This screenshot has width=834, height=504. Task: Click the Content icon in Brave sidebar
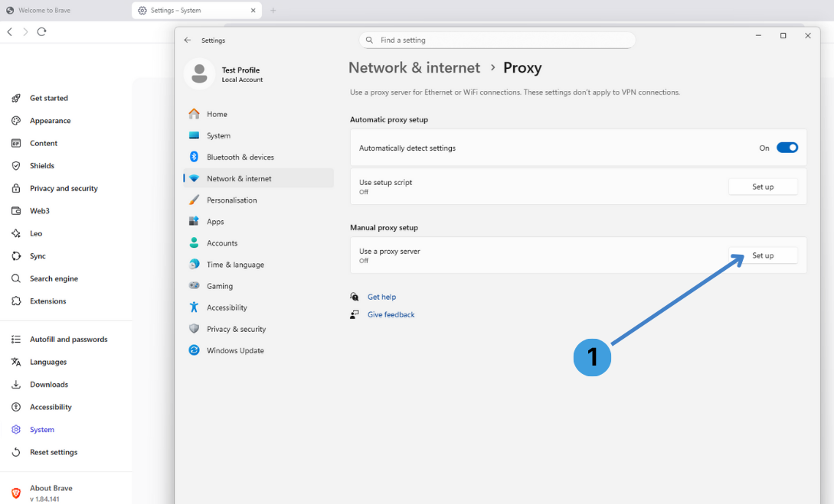pyautogui.click(x=16, y=143)
